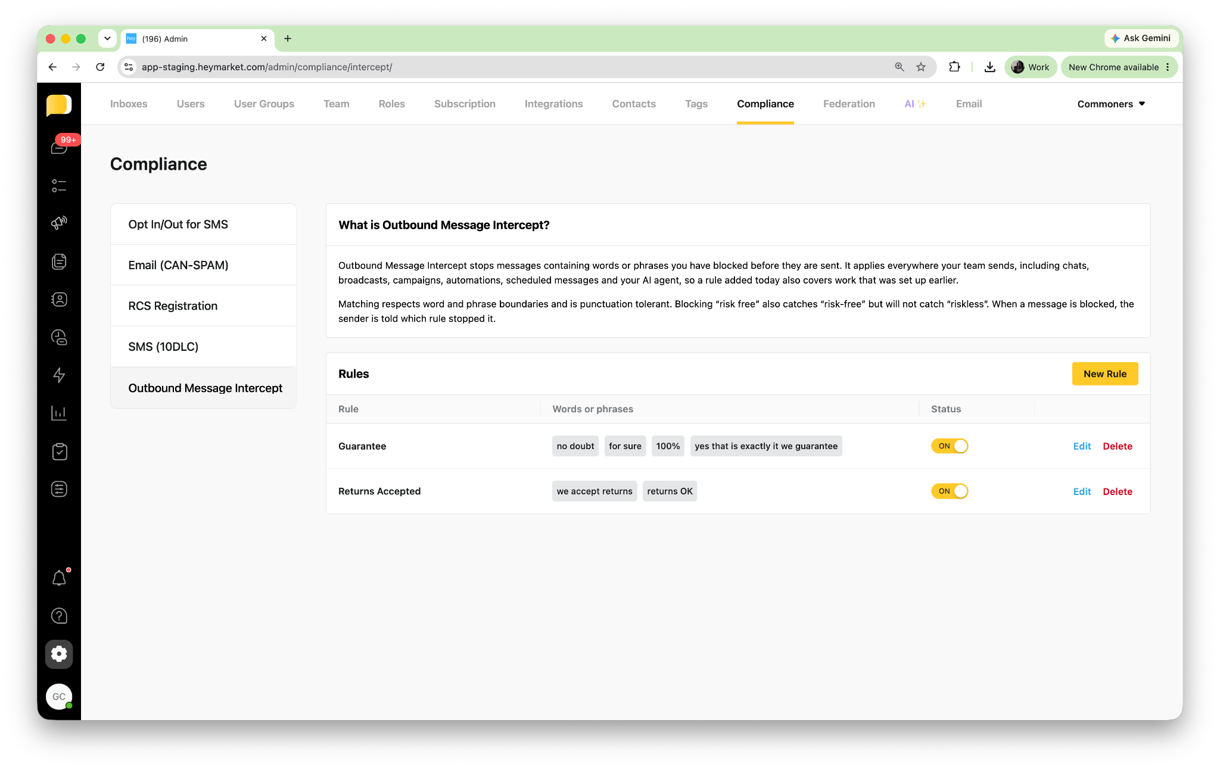
Task: Open the lists icon in sidebar
Action: [59, 186]
